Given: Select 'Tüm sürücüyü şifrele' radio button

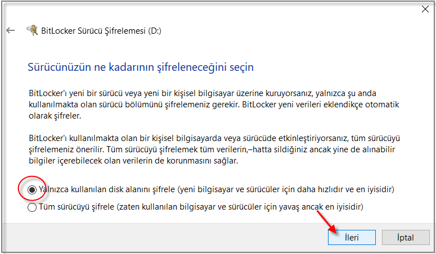Looking at the screenshot, I should click(x=33, y=207).
